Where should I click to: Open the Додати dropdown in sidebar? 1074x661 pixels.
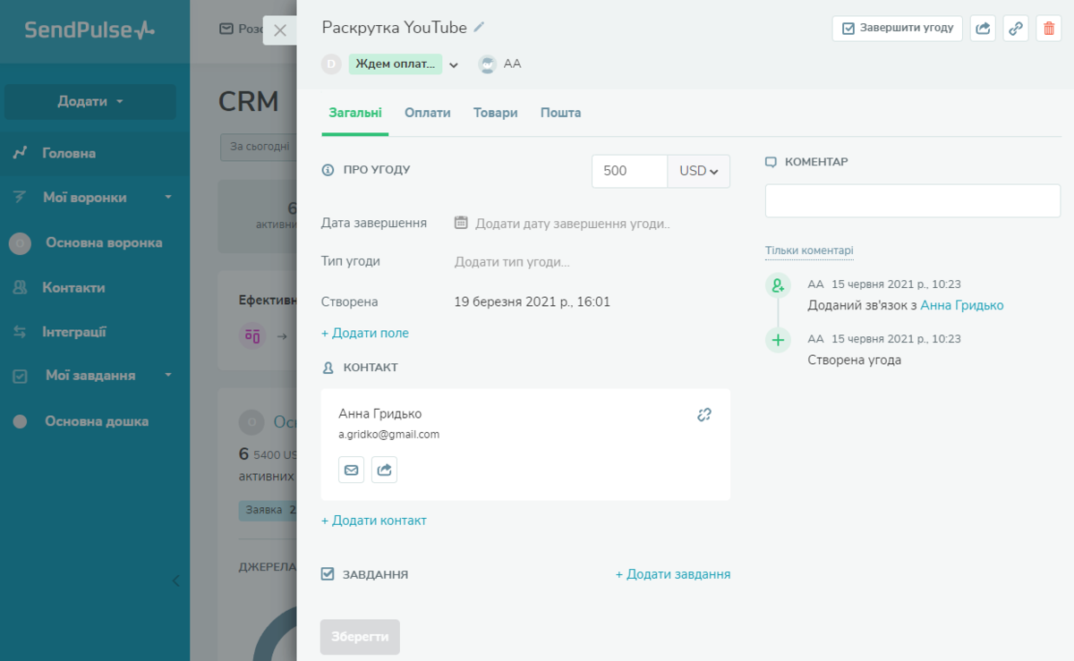pyautogui.click(x=90, y=102)
